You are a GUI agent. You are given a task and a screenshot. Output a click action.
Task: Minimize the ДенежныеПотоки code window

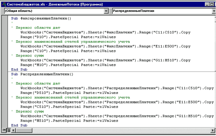point(207,4)
